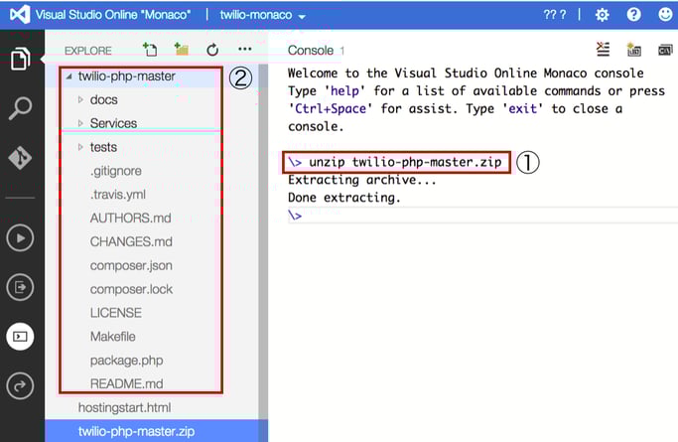Open the LICENSE file
Screen dimensions: 678x442
point(115,313)
